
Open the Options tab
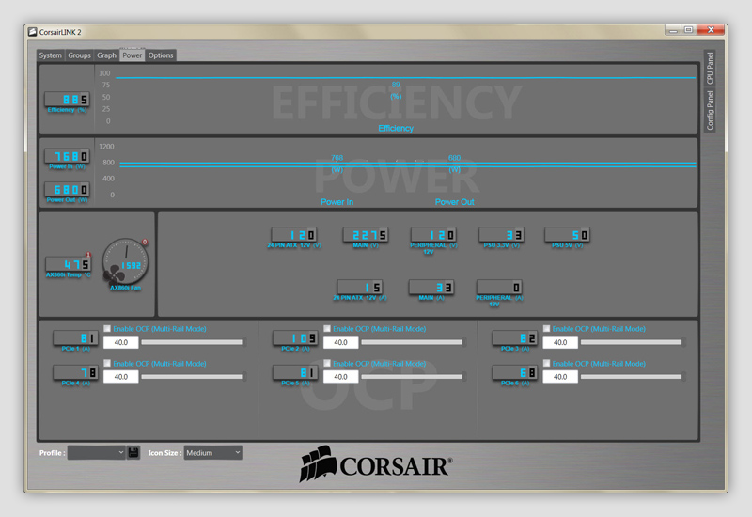[x=161, y=55]
